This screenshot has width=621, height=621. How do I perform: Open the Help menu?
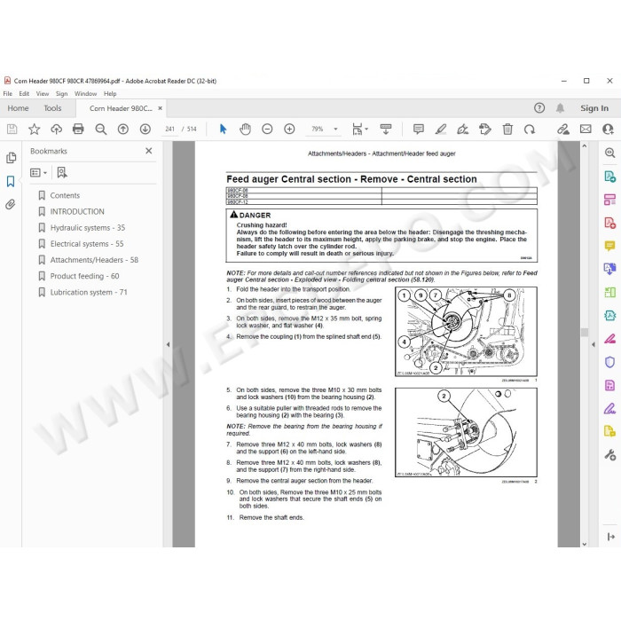point(110,94)
